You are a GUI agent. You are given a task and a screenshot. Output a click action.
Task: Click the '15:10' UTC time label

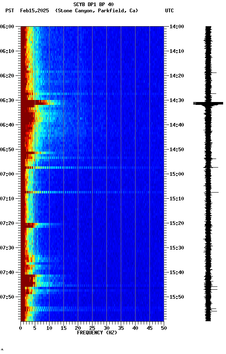coord(177,199)
